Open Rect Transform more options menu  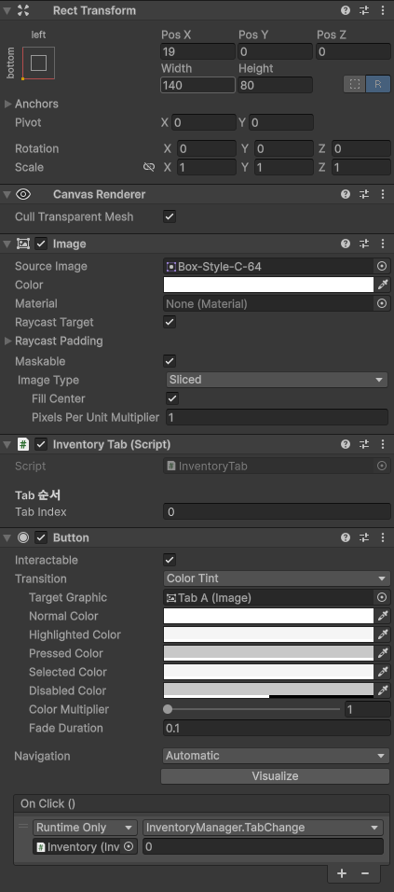coord(383,10)
